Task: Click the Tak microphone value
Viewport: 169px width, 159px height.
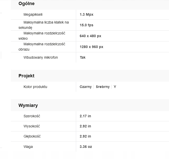Action: pyautogui.click(x=82, y=57)
